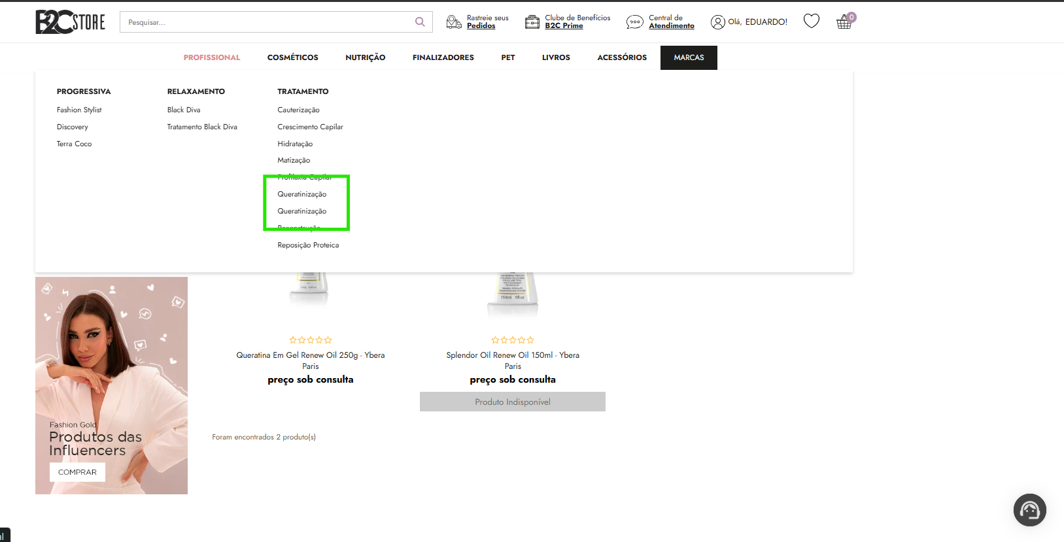This screenshot has width=1064, height=542.
Task: Open Tratamento Black Diva submenu item
Action: 202,127
